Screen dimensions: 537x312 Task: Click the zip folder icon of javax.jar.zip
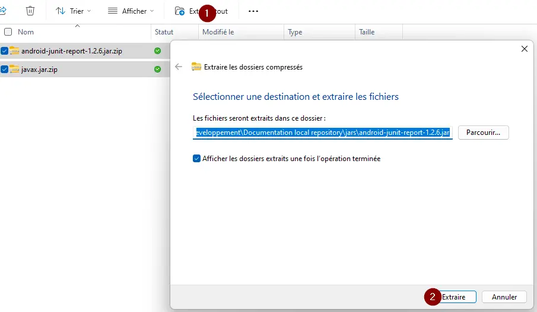(x=14, y=70)
